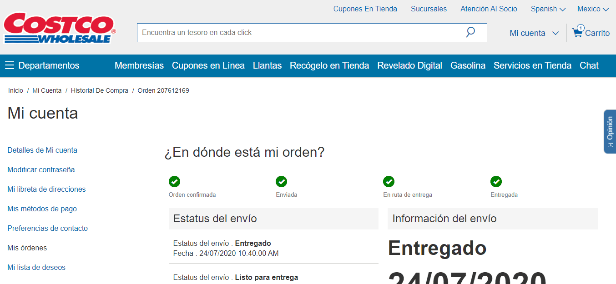This screenshot has height=284, width=616.
Task: Open Mis métodos de pago link
Action: point(42,209)
